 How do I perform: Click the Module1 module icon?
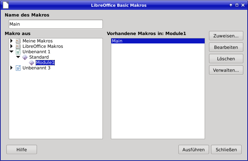tap(32, 63)
